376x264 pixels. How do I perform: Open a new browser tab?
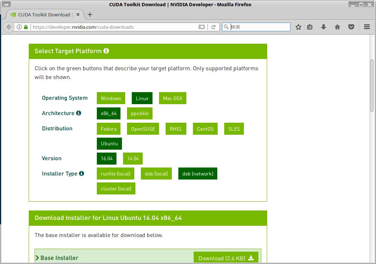click(x=90, y=15)
